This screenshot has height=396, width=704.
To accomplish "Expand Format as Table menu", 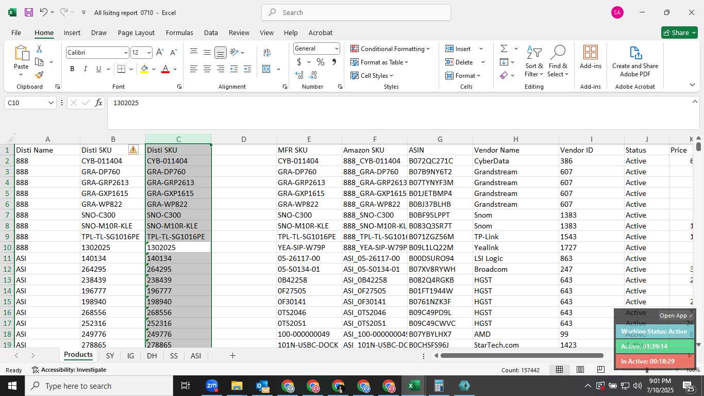I will pyautogui.click(x=379, y=62).
